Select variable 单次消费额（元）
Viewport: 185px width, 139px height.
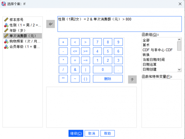pos(23,36)
